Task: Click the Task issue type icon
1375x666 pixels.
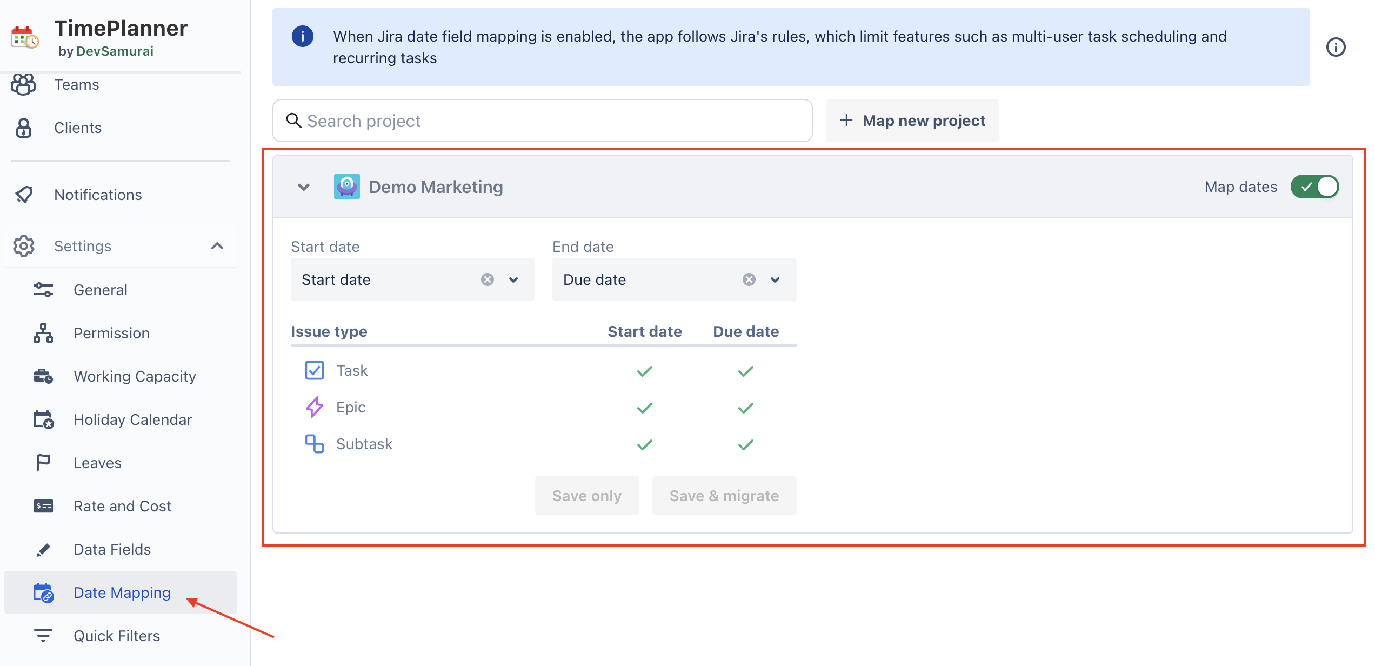Action: (315, 370)
